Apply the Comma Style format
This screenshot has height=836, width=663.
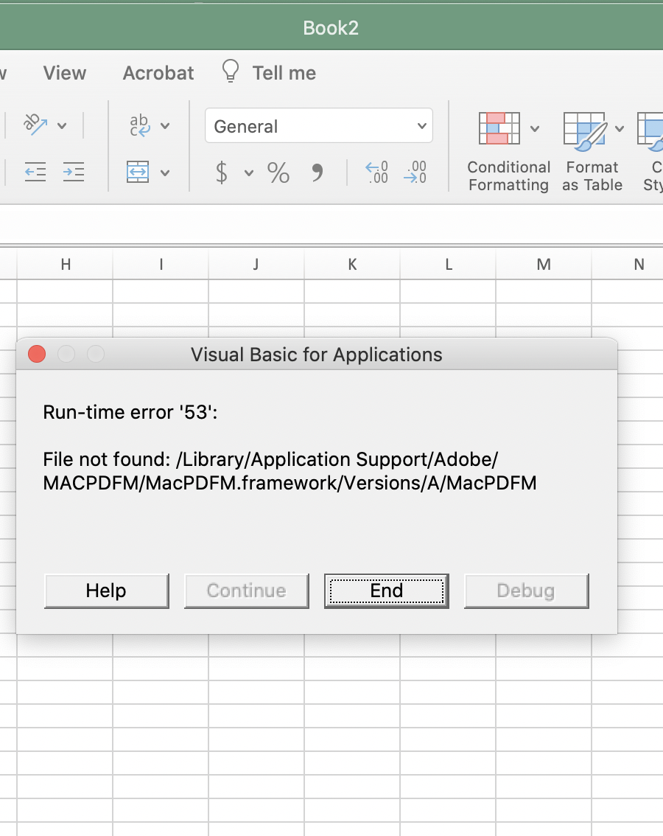317,173
